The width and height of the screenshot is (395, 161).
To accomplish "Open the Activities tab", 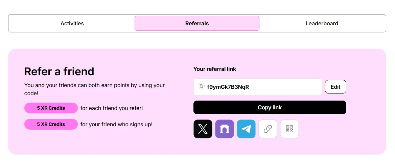I will coord(72,24).
